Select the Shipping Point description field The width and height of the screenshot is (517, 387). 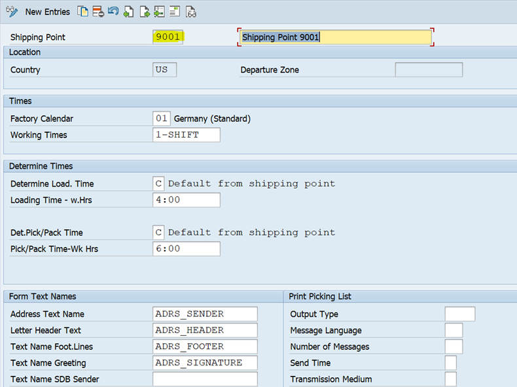(336, 37)
